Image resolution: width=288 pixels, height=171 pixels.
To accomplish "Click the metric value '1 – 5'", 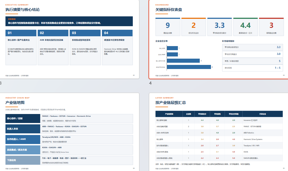I will point(278,68).
